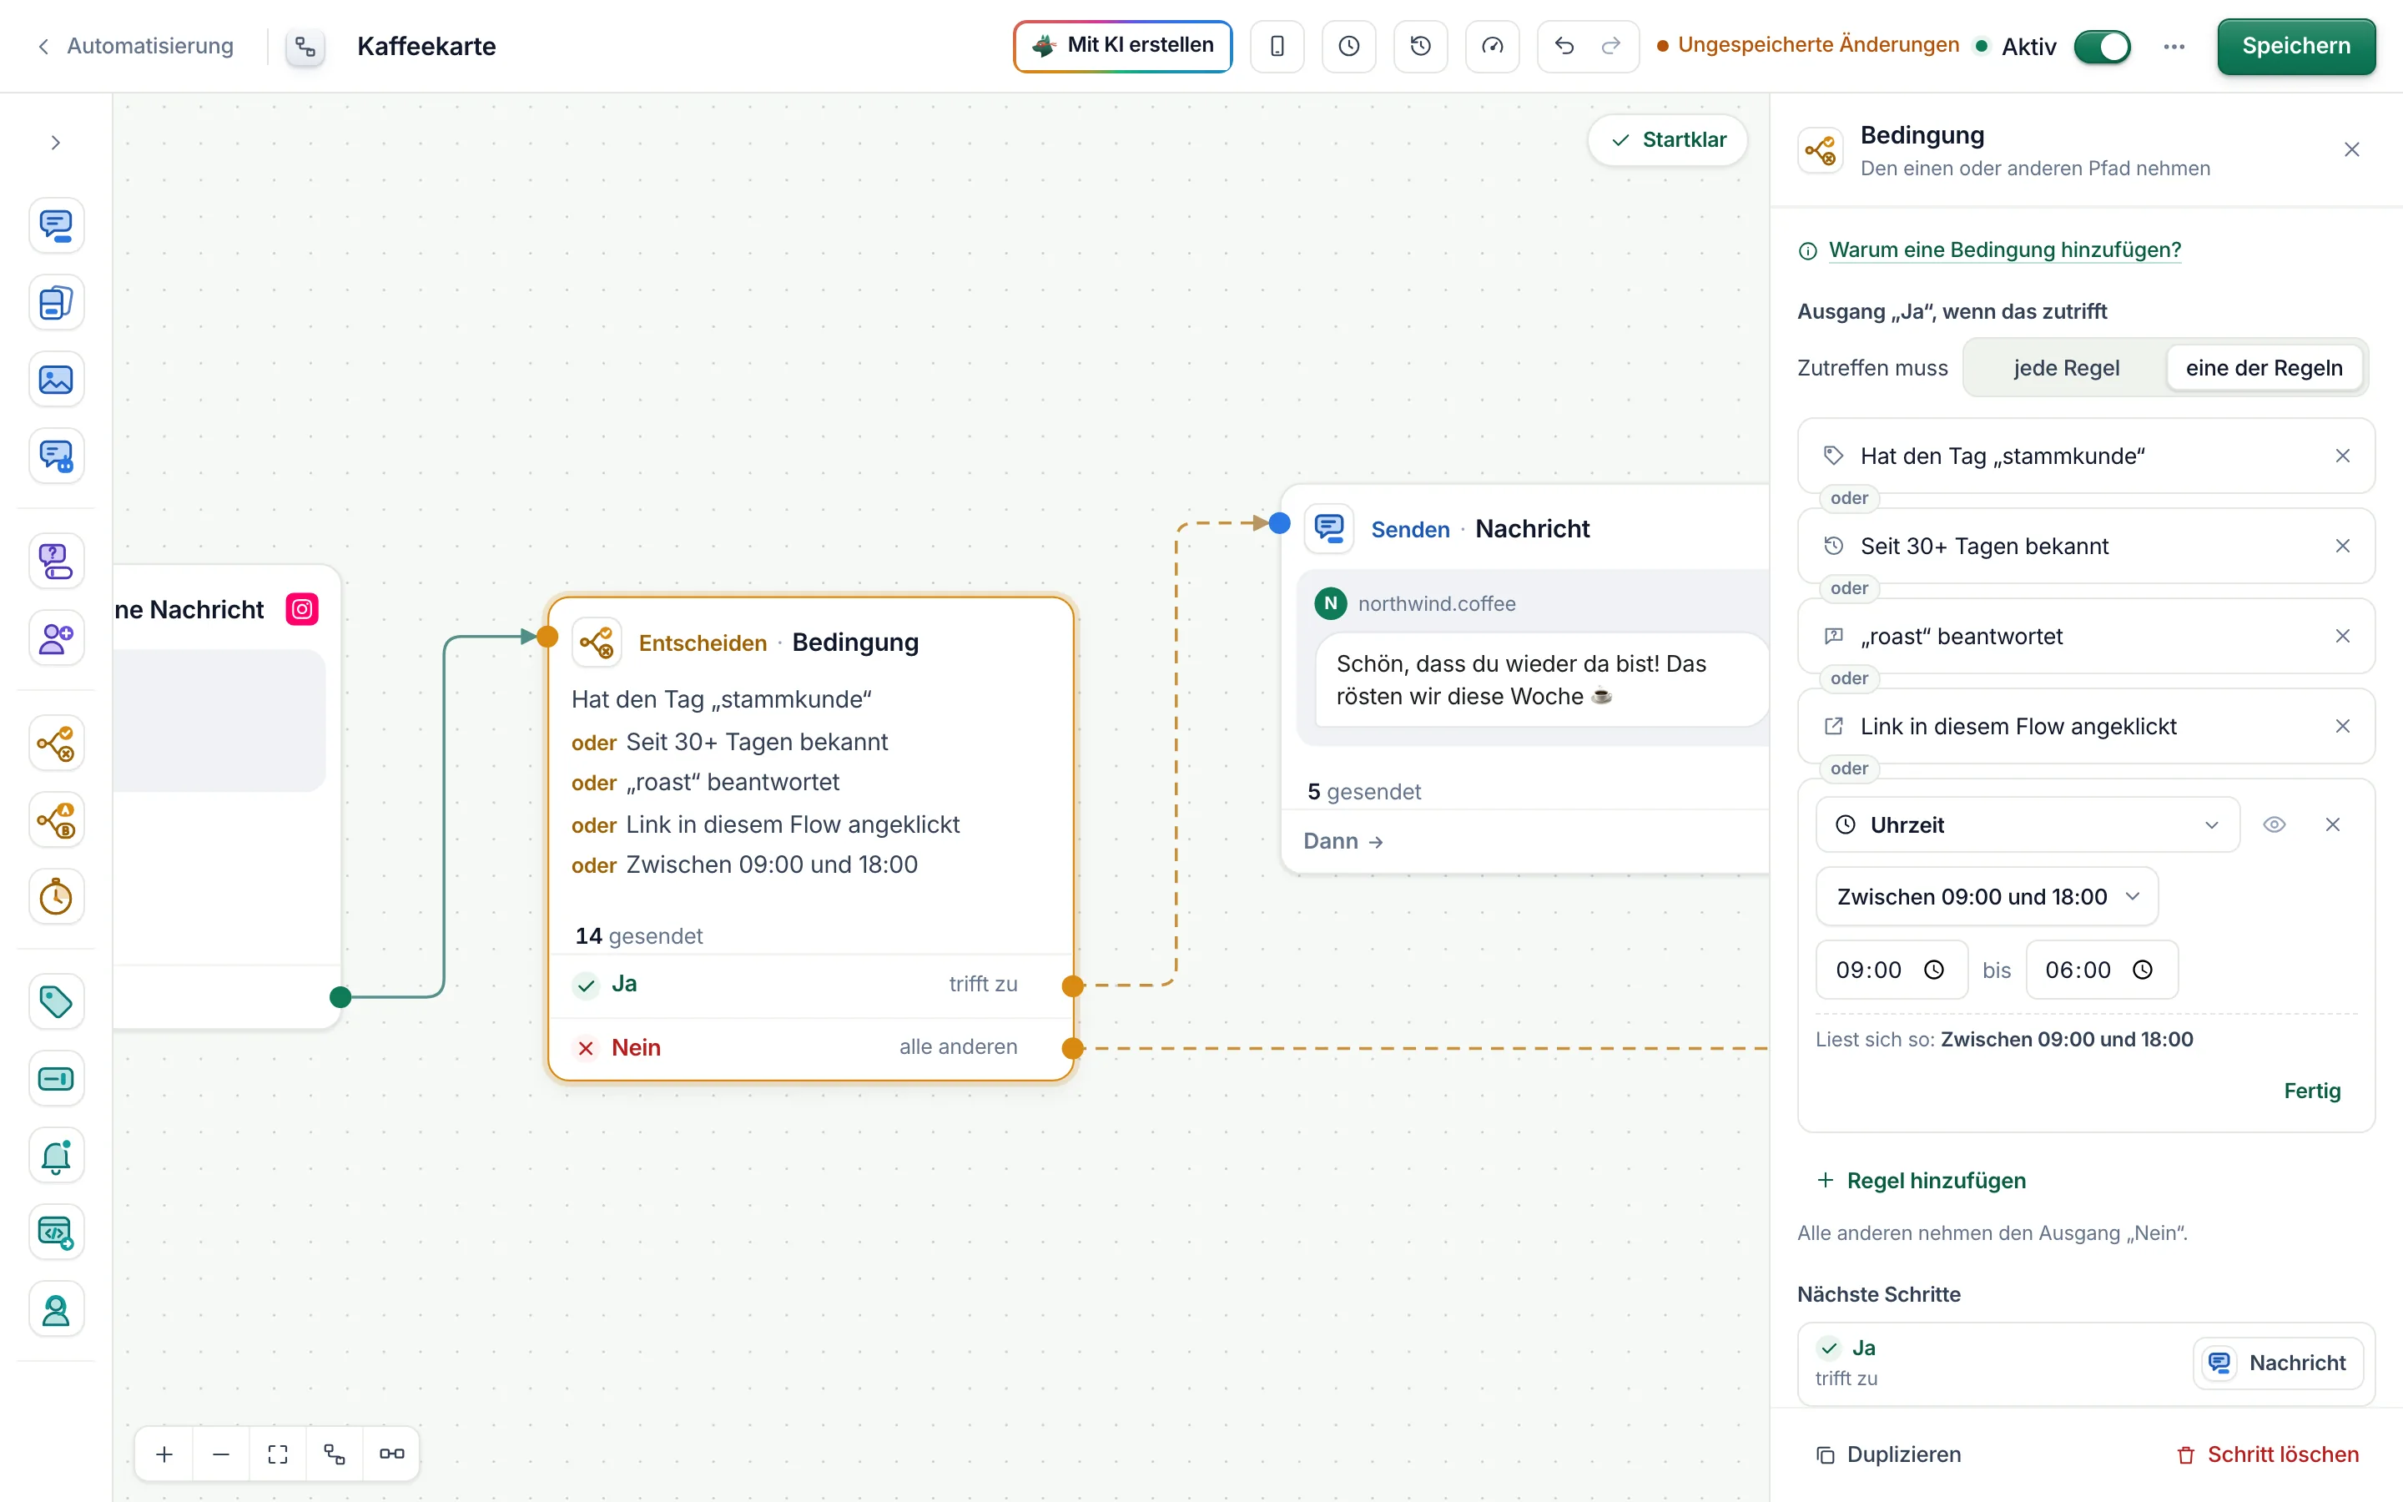Redo the change
The image size is (2403, 1502).
coord(1610,46)
